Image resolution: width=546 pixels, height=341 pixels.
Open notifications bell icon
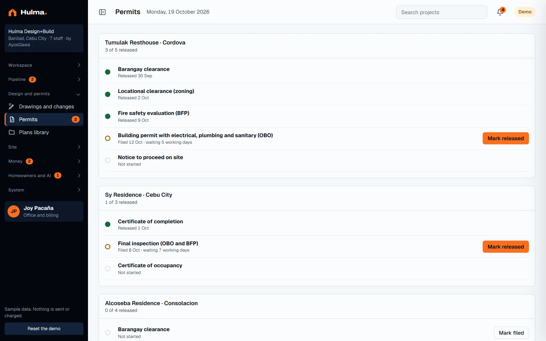point(500,12)
